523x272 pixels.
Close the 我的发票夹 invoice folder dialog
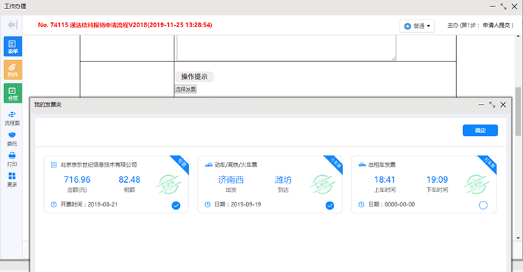coord(503,105)
